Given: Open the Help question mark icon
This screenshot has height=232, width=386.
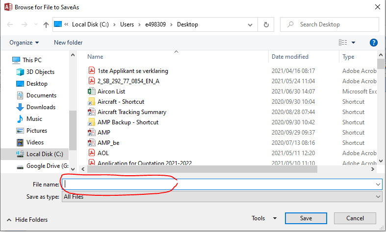Looking at the screenshot, I should coord(373,43).
